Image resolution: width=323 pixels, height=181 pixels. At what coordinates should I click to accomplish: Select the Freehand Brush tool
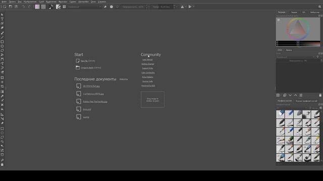coord(2,33)
